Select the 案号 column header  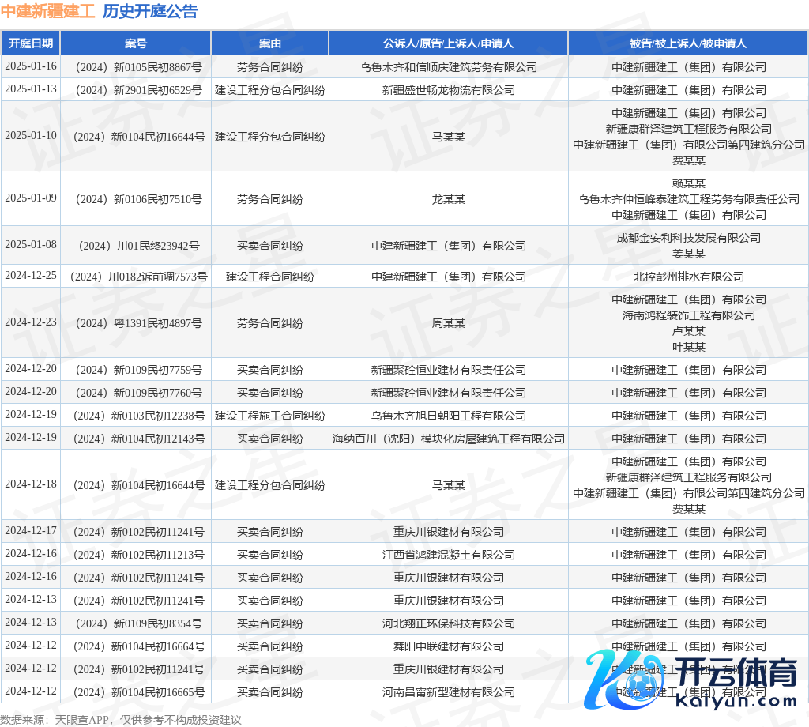click(x=136, y=43)
